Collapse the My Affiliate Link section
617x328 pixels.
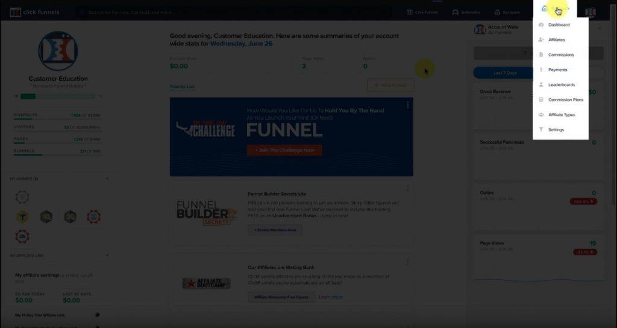coord(107,256)
